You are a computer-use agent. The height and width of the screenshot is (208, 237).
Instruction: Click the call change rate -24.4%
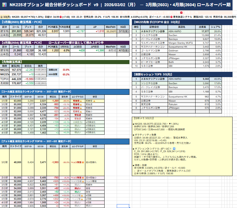pos(65,108)
